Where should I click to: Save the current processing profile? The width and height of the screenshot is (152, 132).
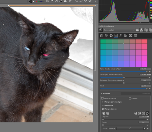(x=142, y=30)
